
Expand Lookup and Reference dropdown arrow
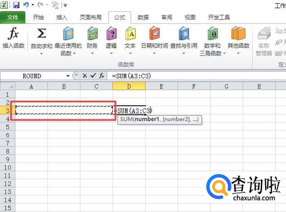click(184, 53)
